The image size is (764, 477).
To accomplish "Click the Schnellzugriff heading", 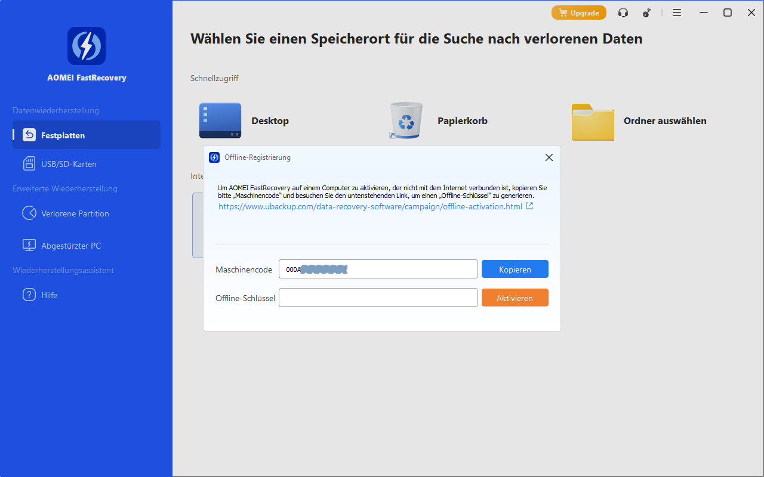I will (214, 78).
